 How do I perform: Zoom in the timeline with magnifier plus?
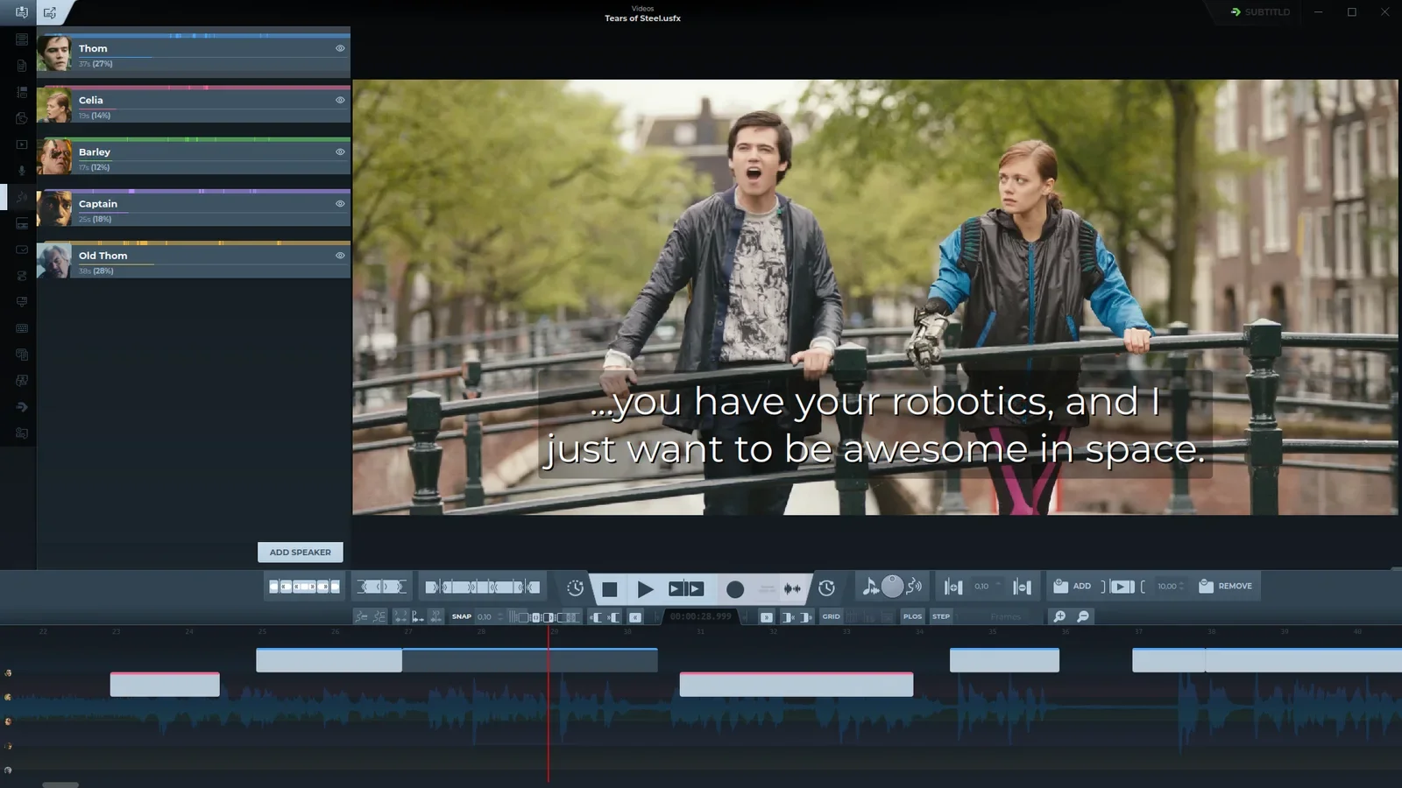click(1059, 616)
